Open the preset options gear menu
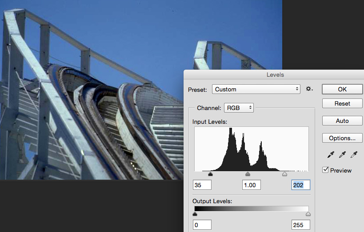 click(309, 89)
